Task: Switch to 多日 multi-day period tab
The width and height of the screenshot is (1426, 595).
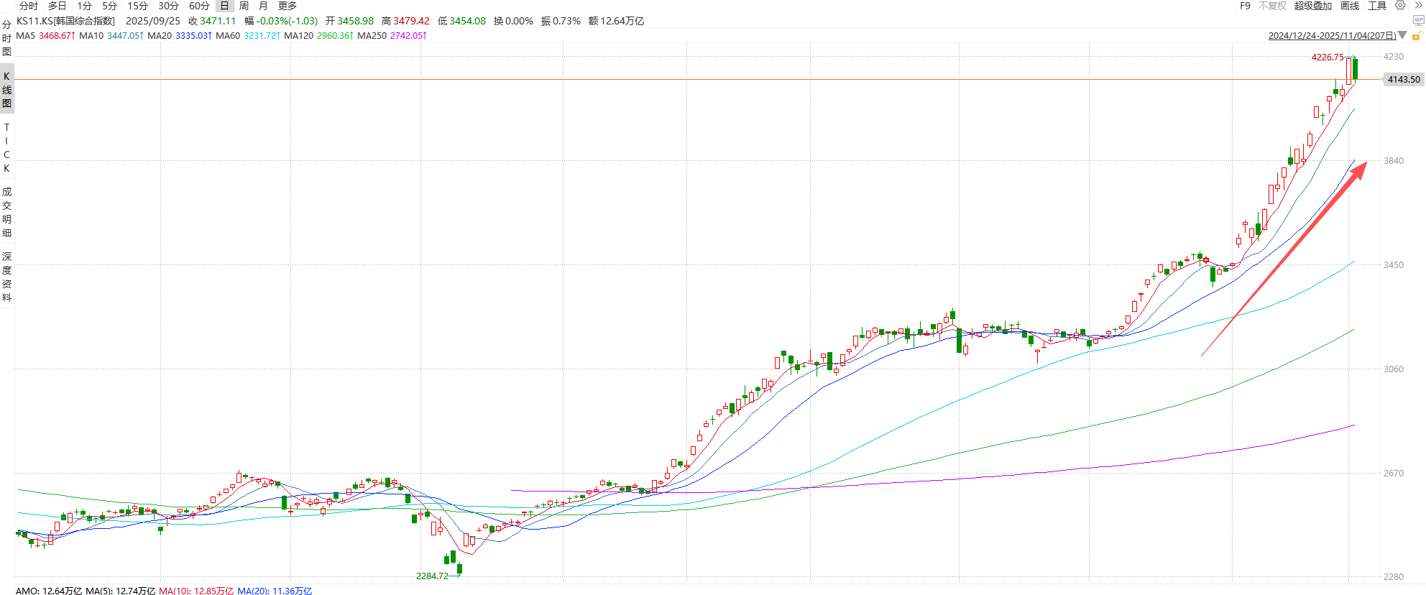Action: point(57,6)
